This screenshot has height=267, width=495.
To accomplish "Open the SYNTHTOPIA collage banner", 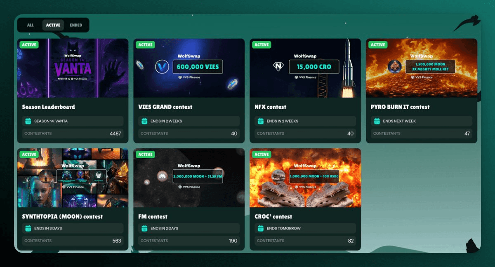I will (73, 178).
